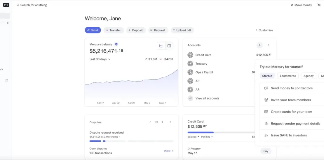Click the −$478K money-out indicator
The image size is (324, 160).
(x=166, y=59)
